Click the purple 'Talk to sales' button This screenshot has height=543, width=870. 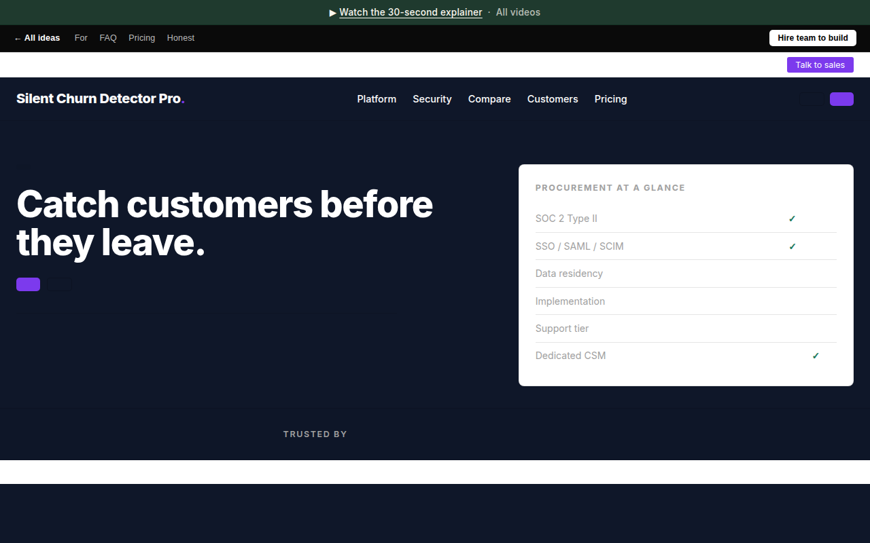(820, 65)
